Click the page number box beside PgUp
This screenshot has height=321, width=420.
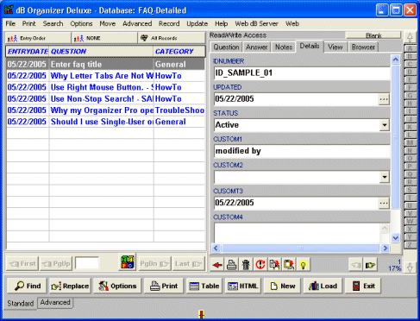[x=87, y=263]
